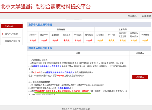Click 未完成 status under 科研创新文艺创作
The image size is (152, 110).
point(123,40)
